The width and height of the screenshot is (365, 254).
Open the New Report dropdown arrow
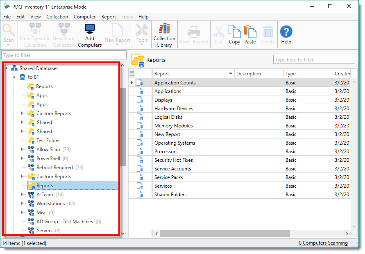(x=117, y=45)
